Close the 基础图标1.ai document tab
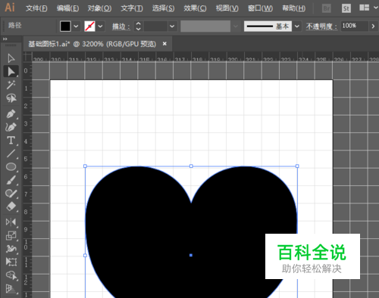 tap(164, 44)
